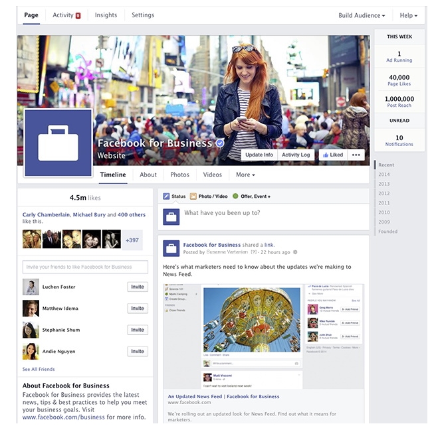Click the invite friends search field
Viewport: 434px width, 434px height.
click(85, 267)
